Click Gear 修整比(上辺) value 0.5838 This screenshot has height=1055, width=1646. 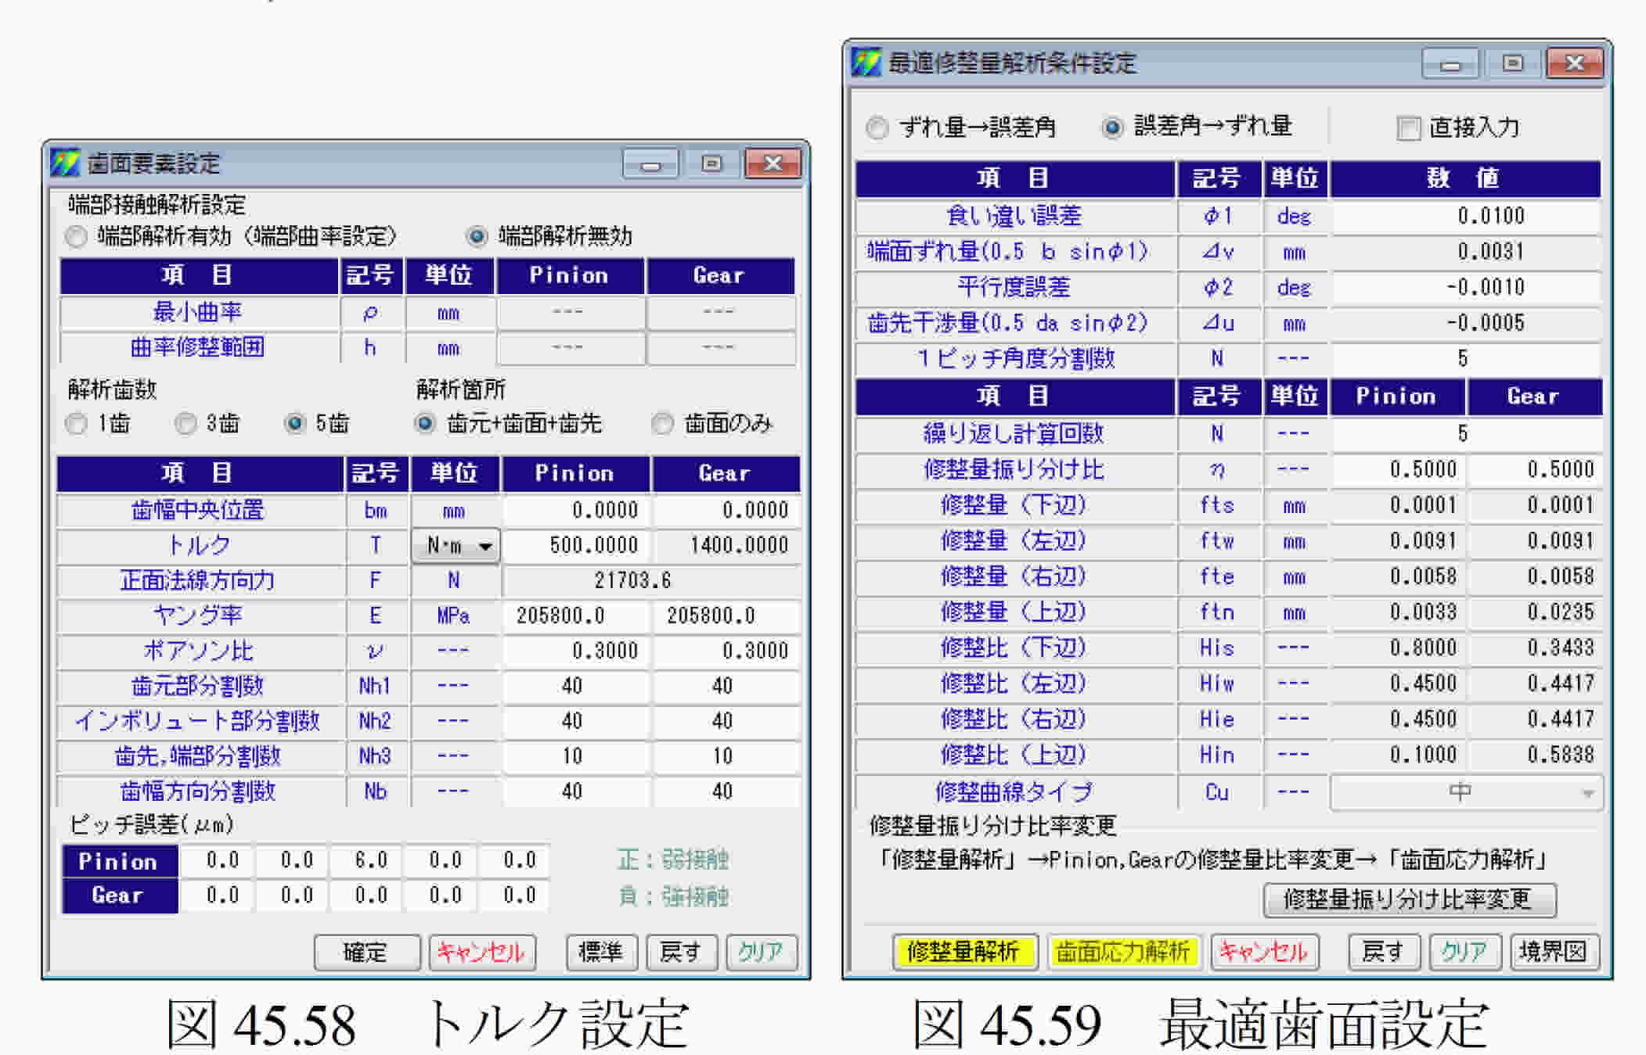(1535, 755)
